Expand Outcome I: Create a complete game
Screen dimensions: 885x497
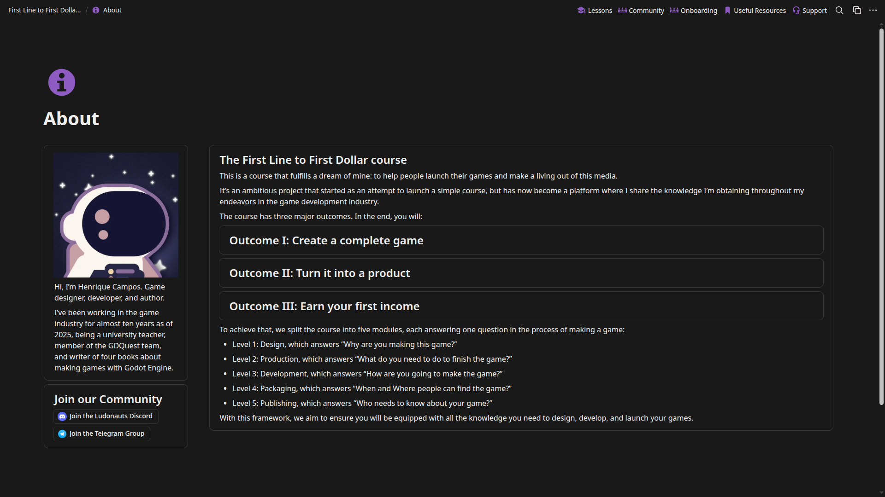coord(521,240)
